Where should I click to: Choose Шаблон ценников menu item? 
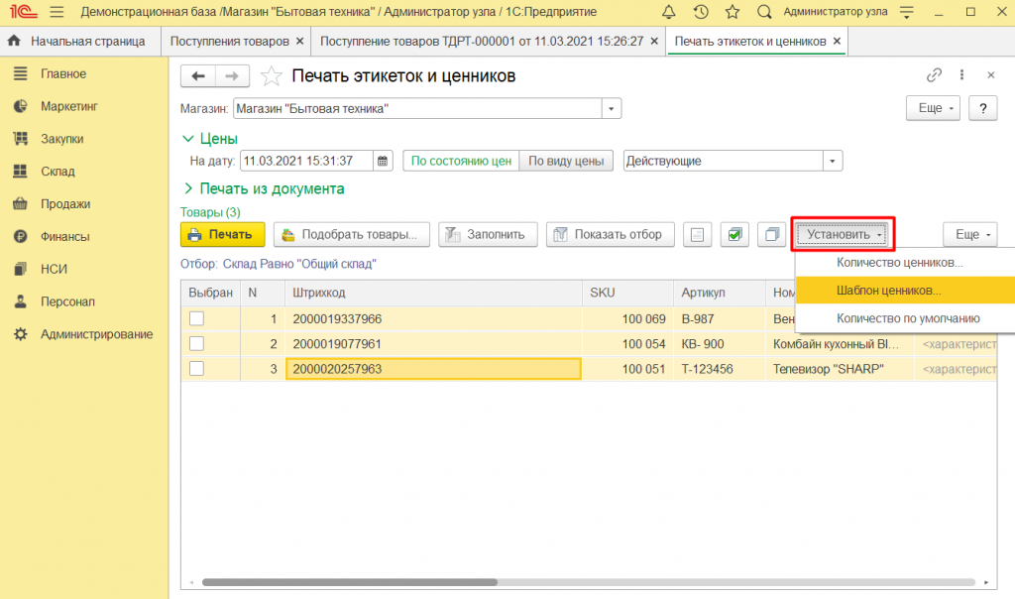click(888, 291)
